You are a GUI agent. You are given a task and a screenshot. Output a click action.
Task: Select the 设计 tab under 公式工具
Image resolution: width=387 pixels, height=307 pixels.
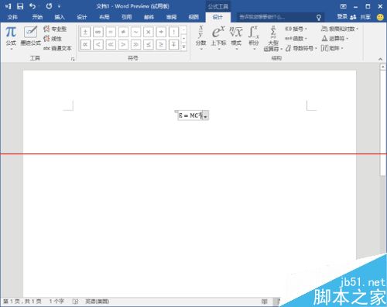click(217, 17)
